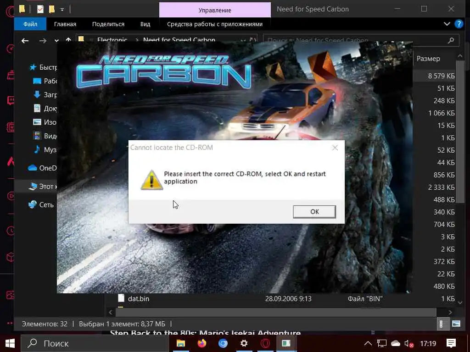The height and width of the screenshot is (352, 470).
Task: Open Firefox from the taskbar
Action: pyautogui.click(x=202, y=343)
